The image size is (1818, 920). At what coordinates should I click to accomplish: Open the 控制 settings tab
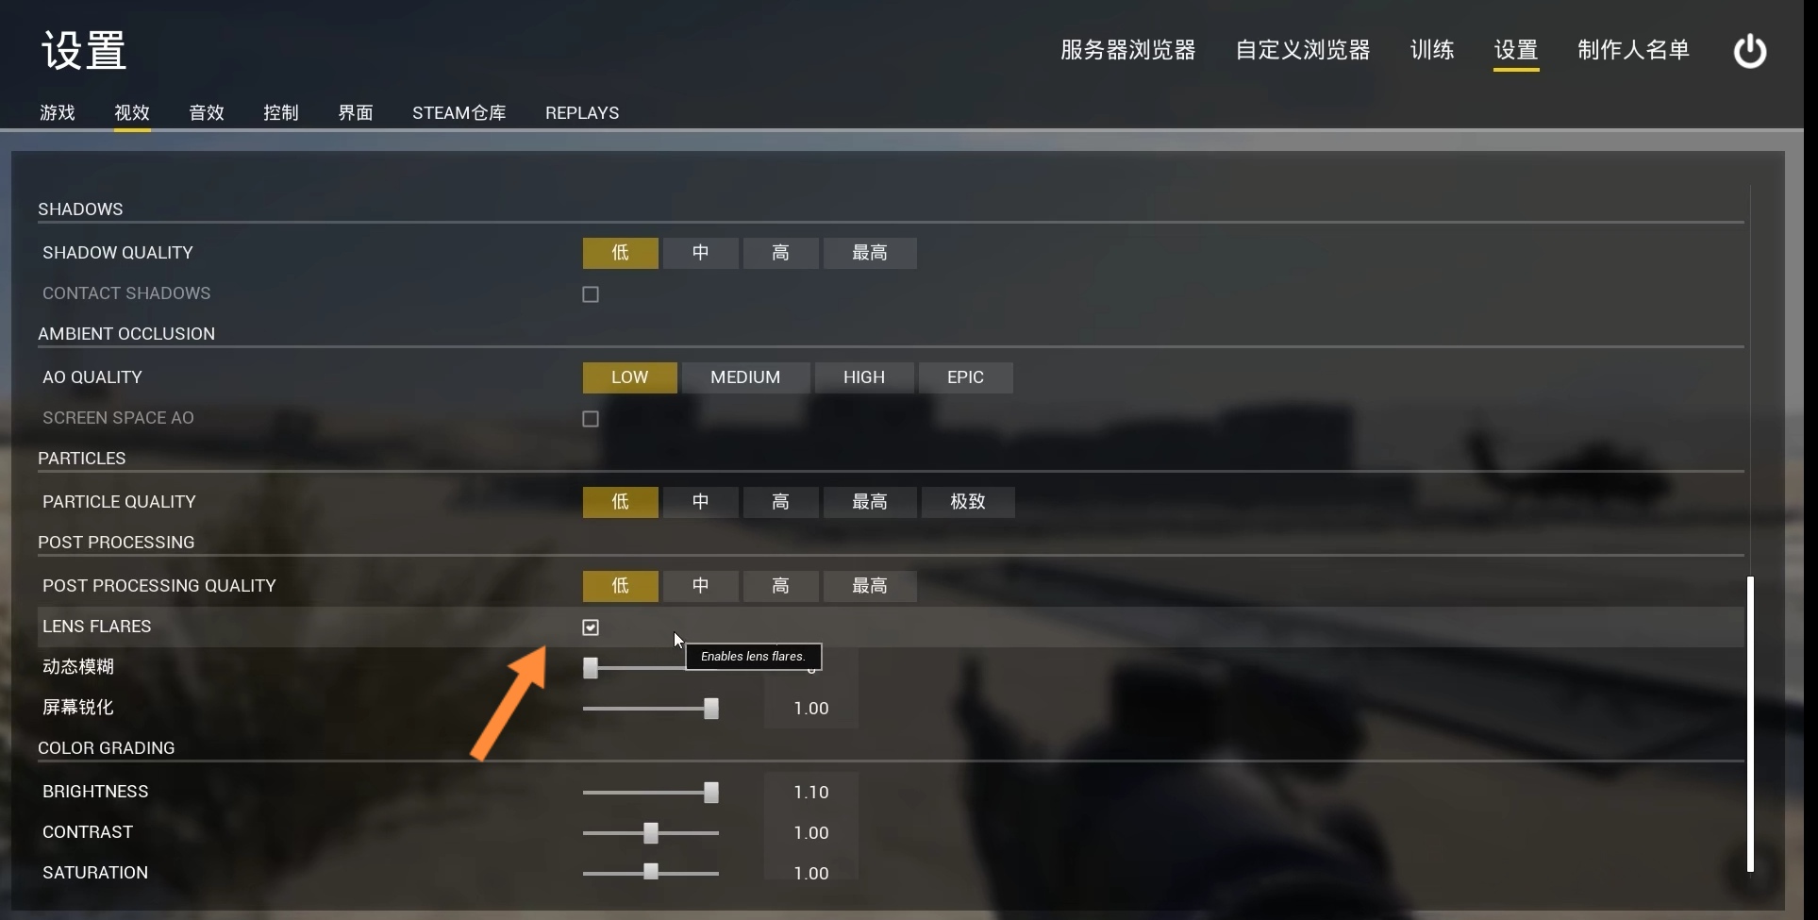coord(281,112)
